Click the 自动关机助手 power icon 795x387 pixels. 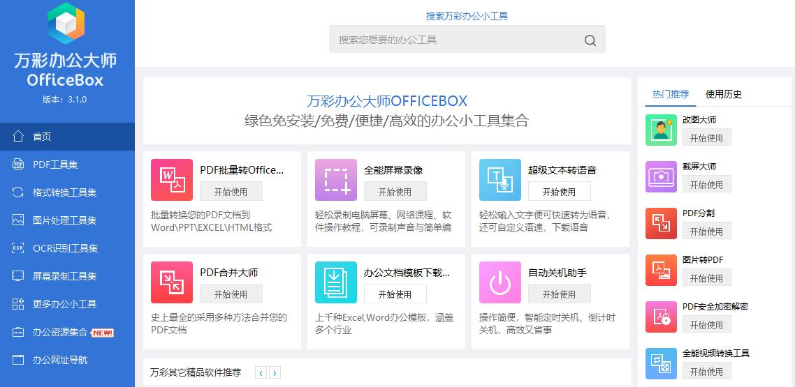click(500, 282)
